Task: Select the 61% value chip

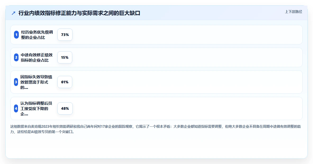Action: pyautogui.click(x=65, y=82)
